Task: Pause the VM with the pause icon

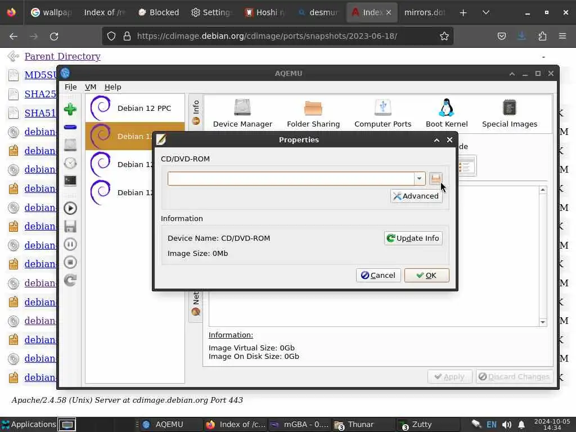Action: click(70, 244)
